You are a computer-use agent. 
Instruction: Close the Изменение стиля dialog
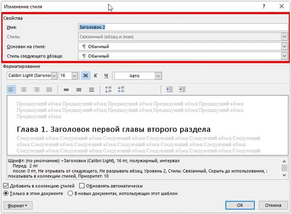pyautogui.click(x=282, y=7)
